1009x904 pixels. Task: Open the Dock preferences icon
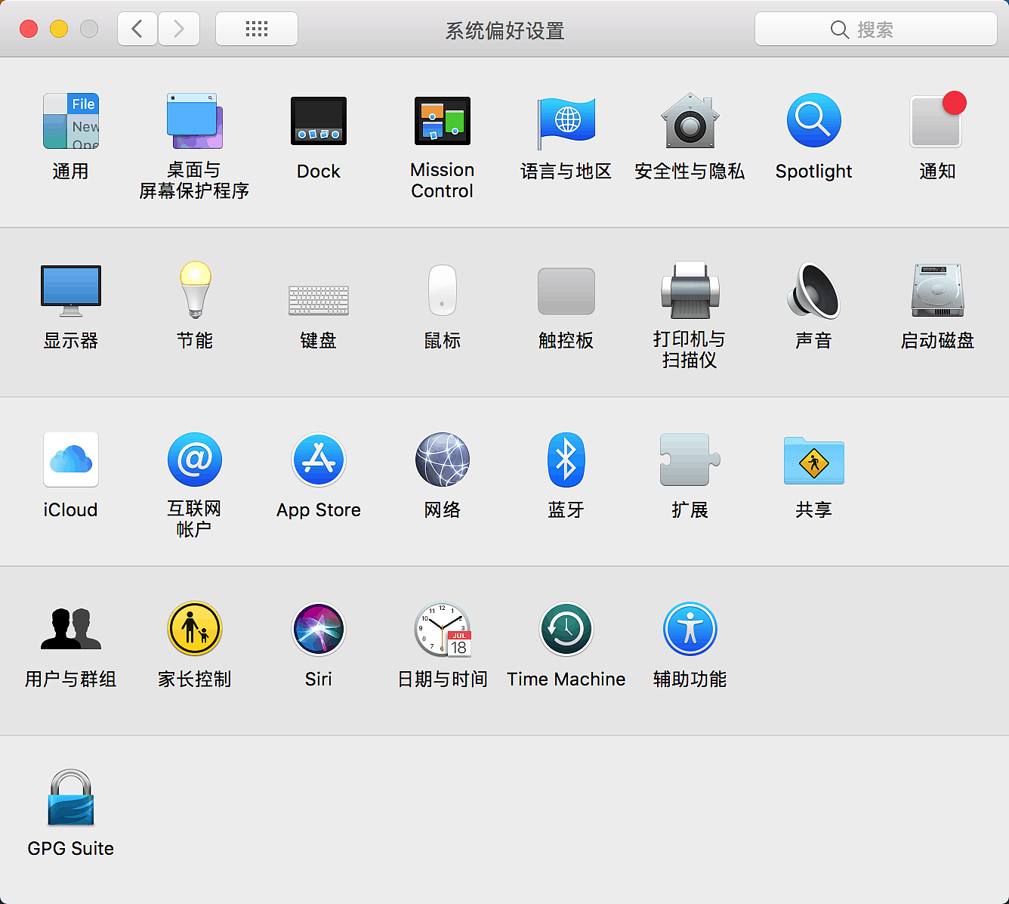click(318, 122)
